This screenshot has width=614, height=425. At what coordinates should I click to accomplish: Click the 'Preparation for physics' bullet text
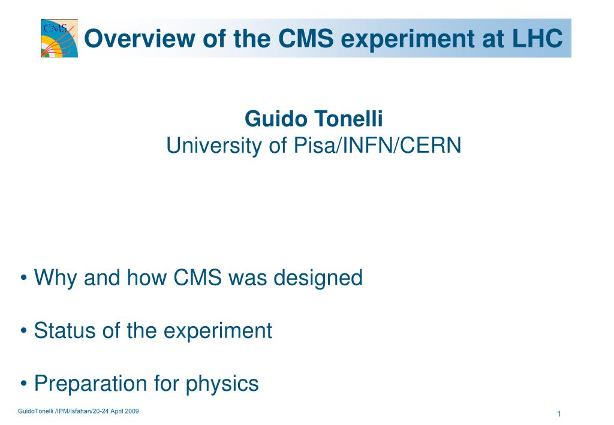[x=146, y=384]
